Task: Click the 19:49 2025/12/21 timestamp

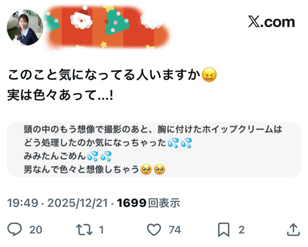Action: pyautogui.click(x=57, y=203)
